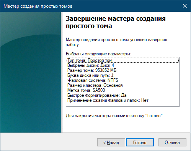Select the Метка тома: SA500 line
Viewport: 191px width, 151px height.
(122, 90)
